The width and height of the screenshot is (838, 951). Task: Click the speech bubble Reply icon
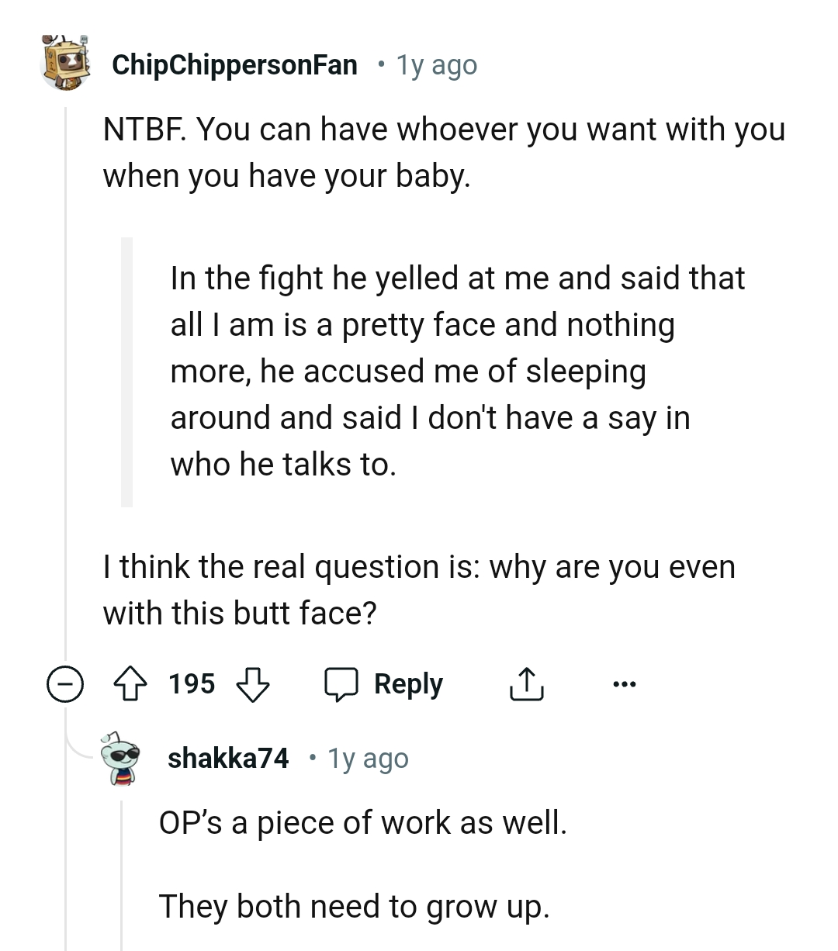[341, 683]
